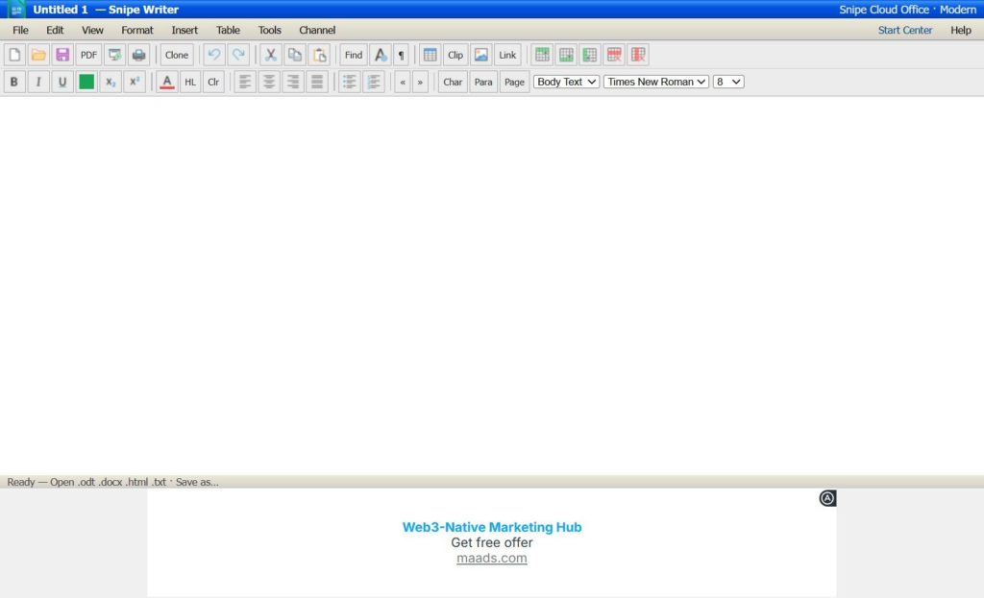Click the spellcheck letter A icon
Screen dimensions: 984x598
click(x=381, y=55)
